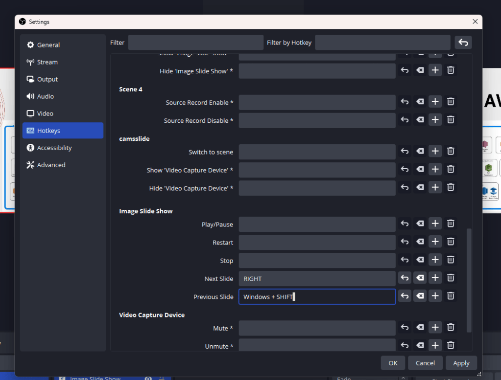
Task: Delete the Source Record Enable hotkey
Action: coord(451,102)
